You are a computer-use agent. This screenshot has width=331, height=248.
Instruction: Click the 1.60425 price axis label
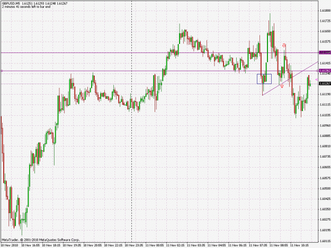[325, 199]
